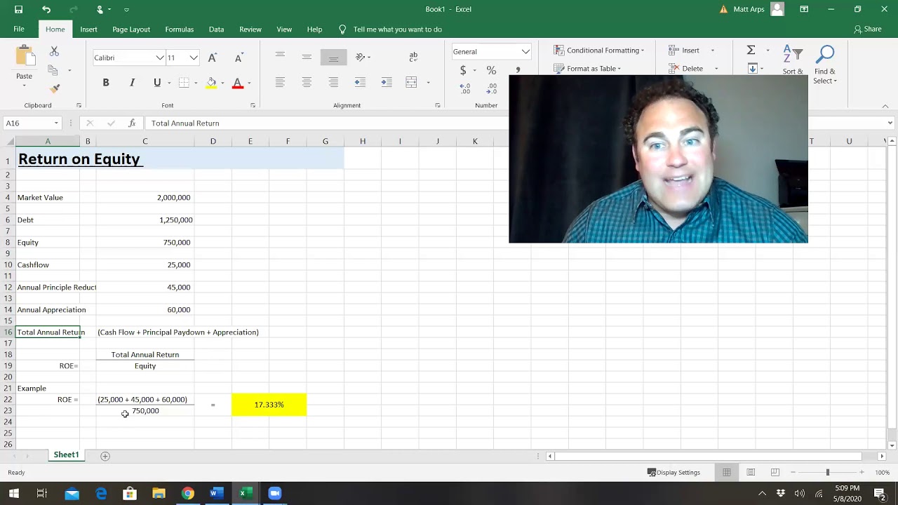Open the Insert Function fx button
Screen dimensions: 898x505
point(132,123)
